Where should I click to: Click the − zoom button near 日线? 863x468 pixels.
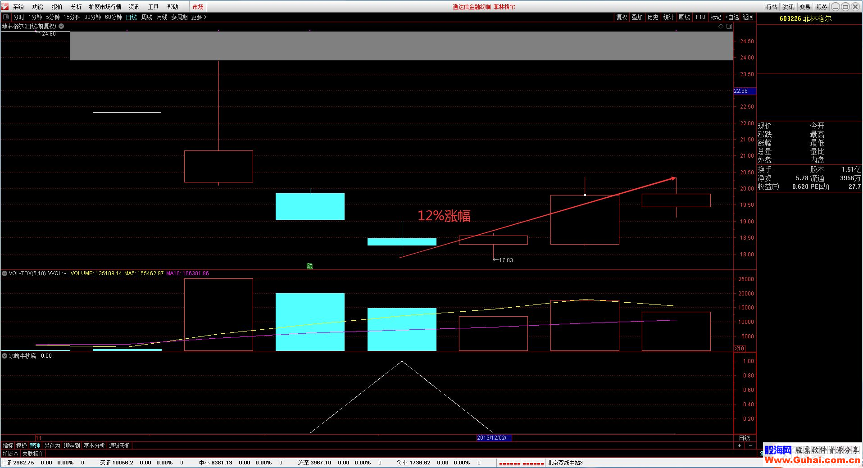pyautogui.click(x=750, y=445)
